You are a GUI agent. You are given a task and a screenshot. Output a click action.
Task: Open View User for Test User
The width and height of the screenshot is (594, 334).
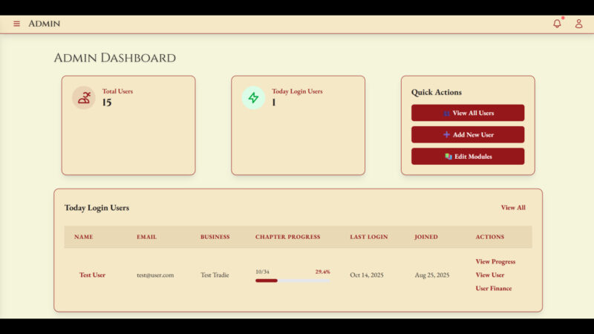point(489,275)
